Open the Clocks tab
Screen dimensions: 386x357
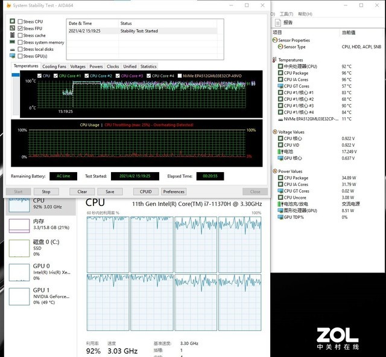click(113, 66)
